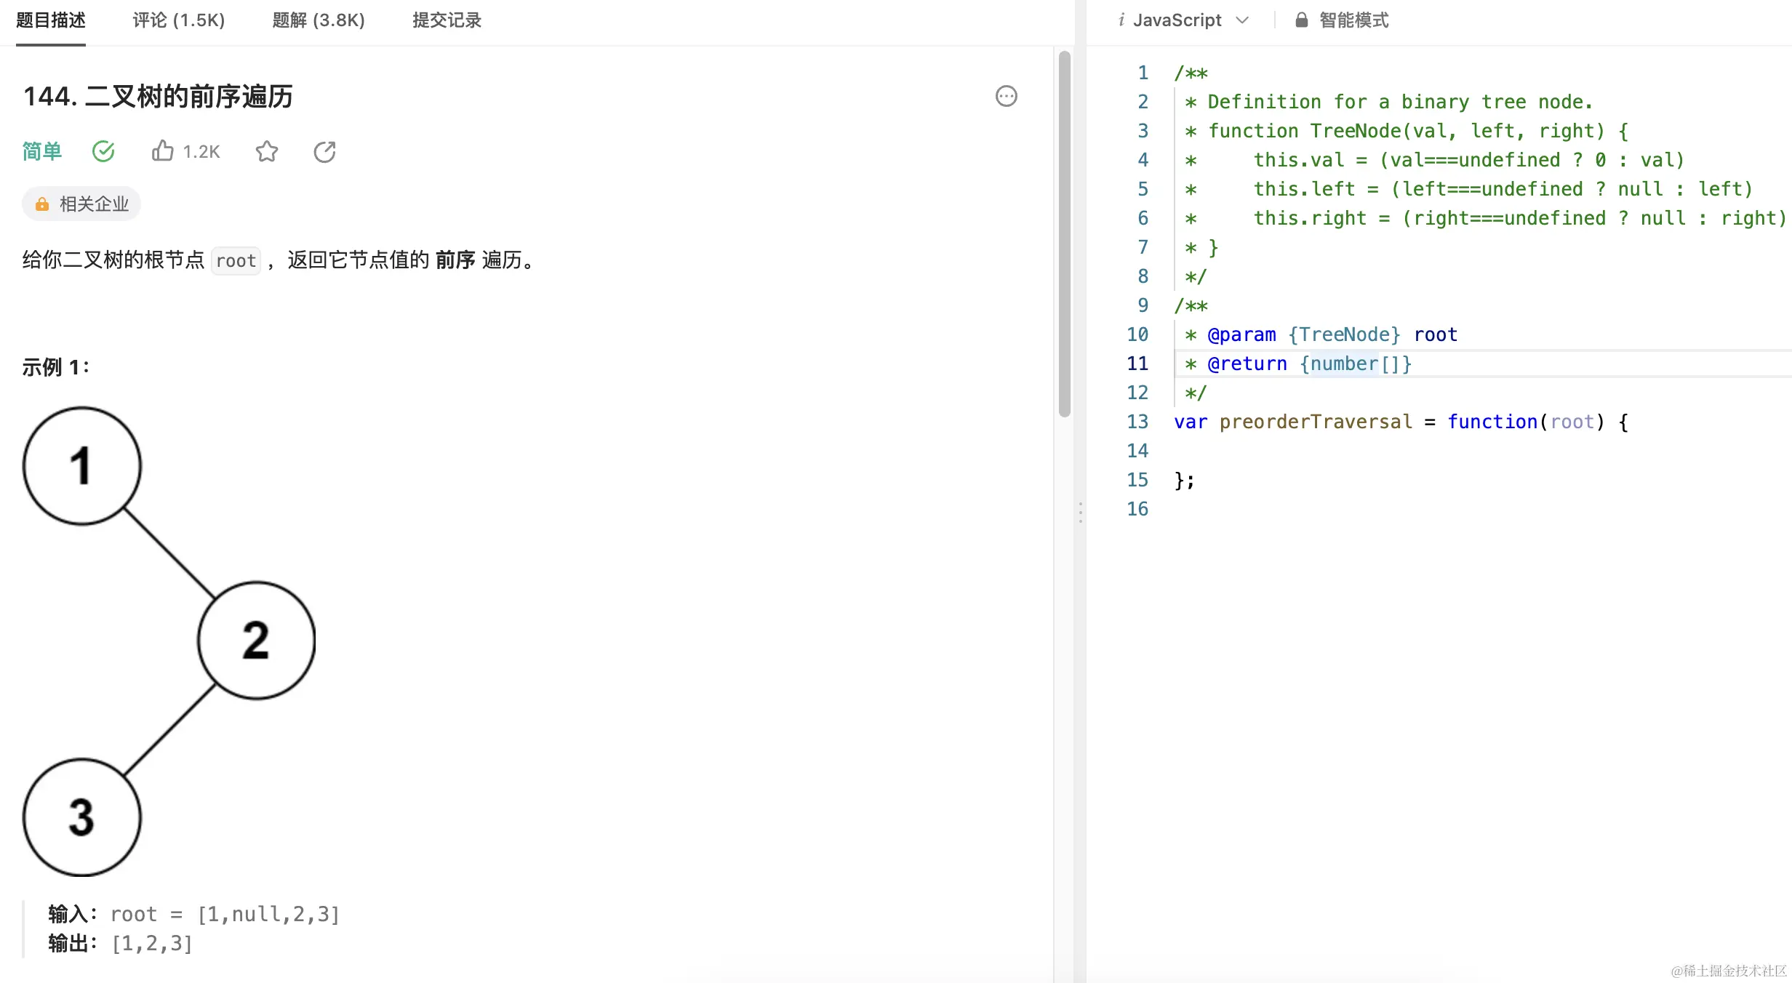Select the 题目描述 tab
This screenshot has height=983, width=1792.
(51, 20)
